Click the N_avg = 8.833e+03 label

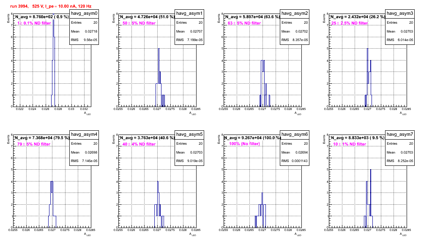coord(358,138)
